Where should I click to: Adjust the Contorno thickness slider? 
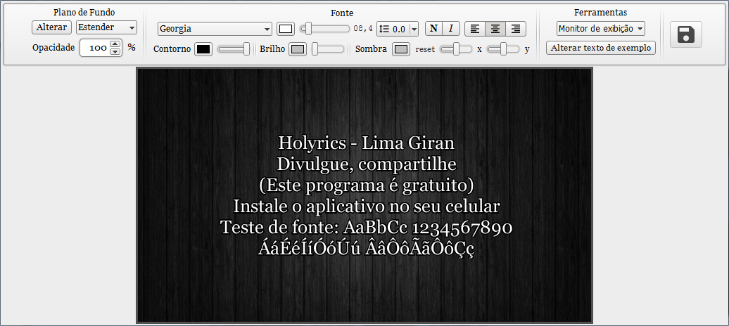coord(234,48)
